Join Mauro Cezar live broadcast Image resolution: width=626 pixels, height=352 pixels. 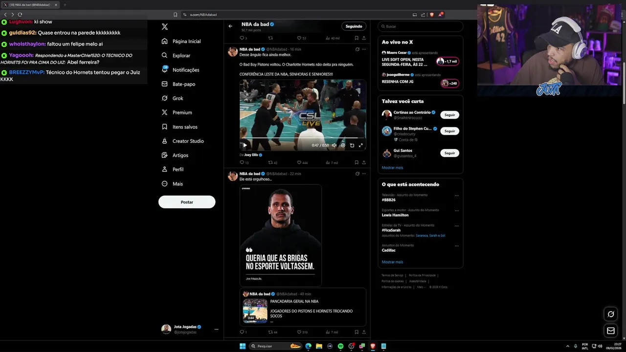(x=447, y=62)
